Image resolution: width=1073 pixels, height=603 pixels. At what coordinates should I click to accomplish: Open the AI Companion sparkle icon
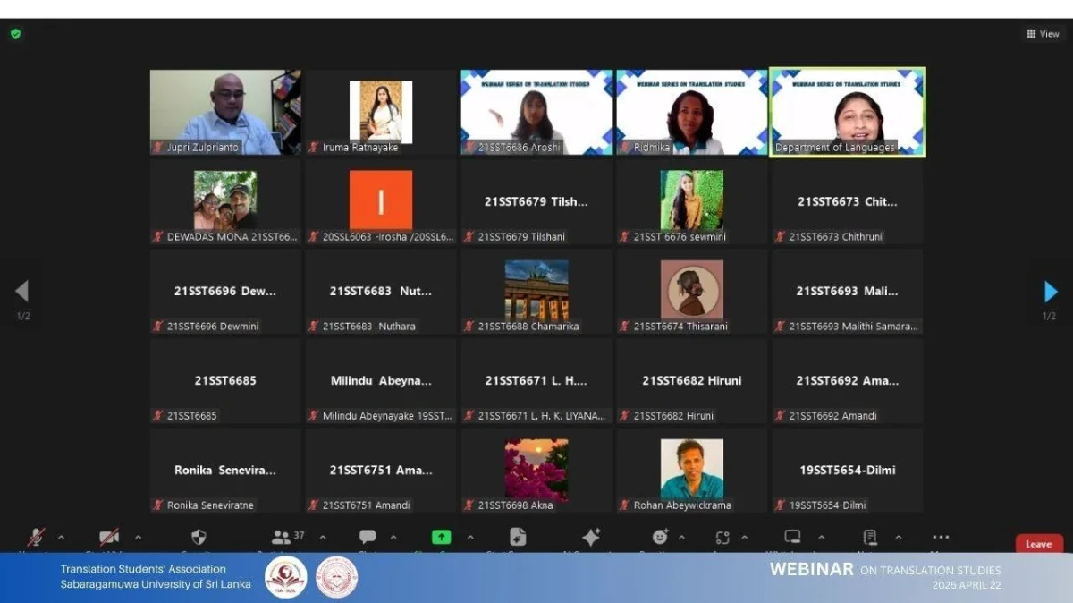(x=591, y=537)
